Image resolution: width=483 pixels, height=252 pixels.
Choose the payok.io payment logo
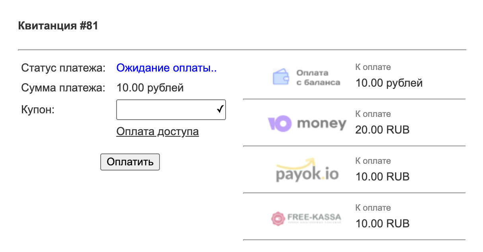pyautogui.click(x=307, y=171)
